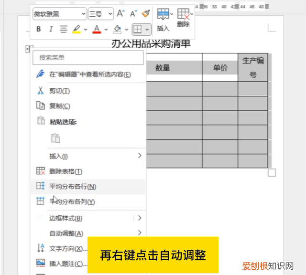Click the table move handle
This screenshot has height=275, width=306.
[x=29, y=49]
